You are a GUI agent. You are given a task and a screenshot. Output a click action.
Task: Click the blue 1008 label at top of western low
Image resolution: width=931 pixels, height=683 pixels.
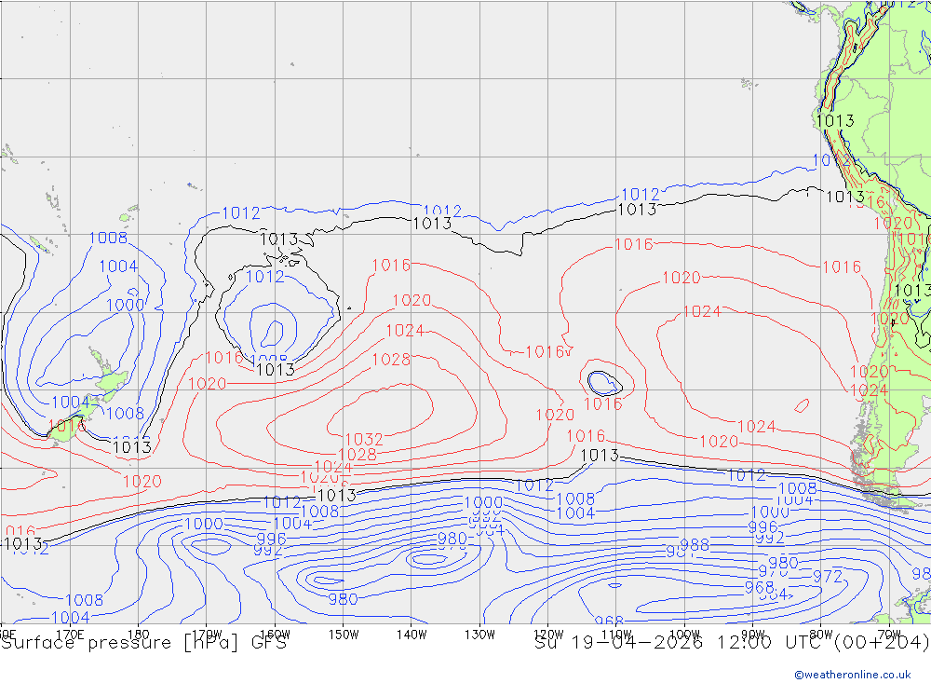tap(108, 238)
